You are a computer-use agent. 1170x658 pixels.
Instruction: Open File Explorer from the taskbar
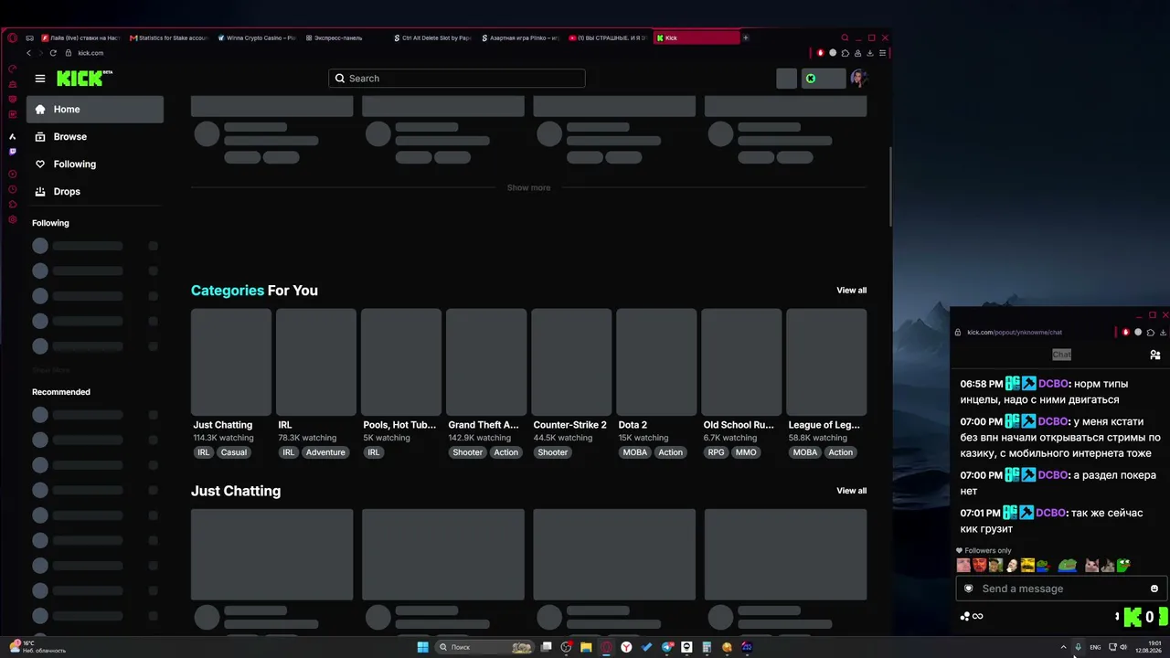586,647
